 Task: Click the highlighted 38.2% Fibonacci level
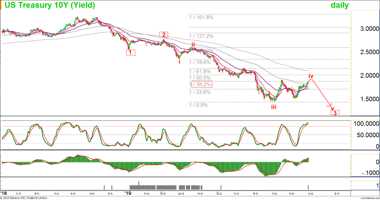click(x=201, y=84)
